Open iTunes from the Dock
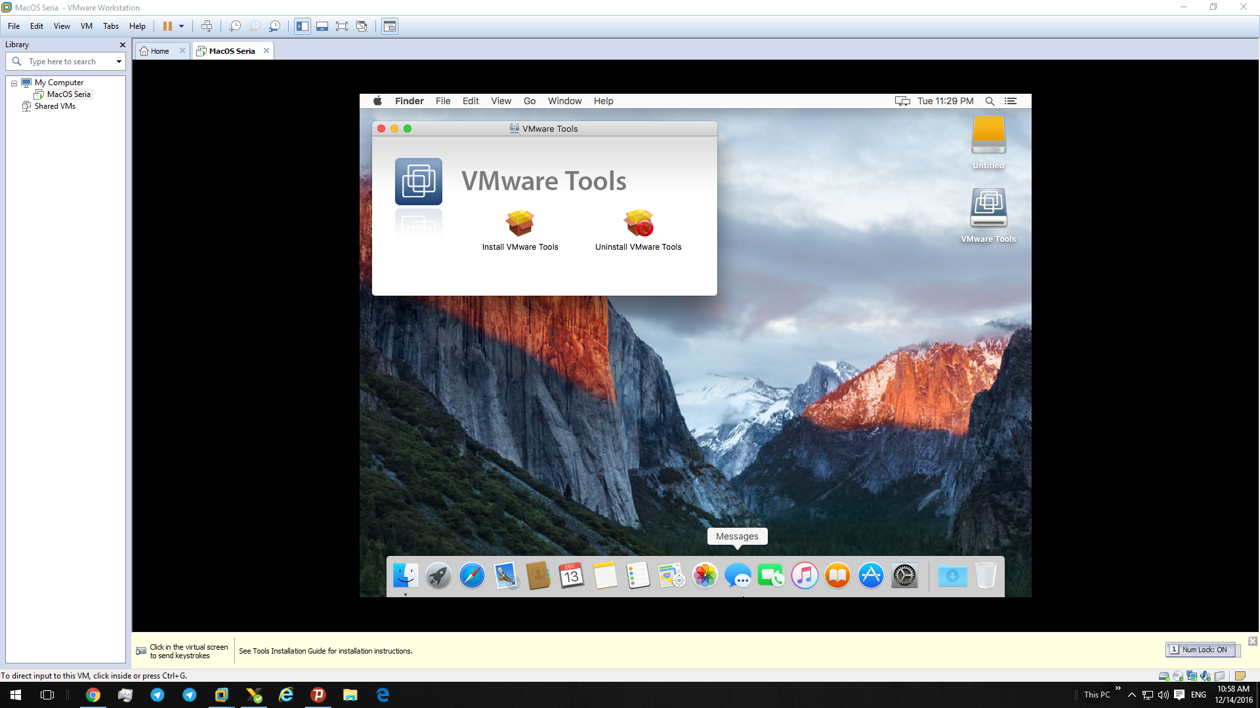This screenshot has height=708, width=1260. 805,576
